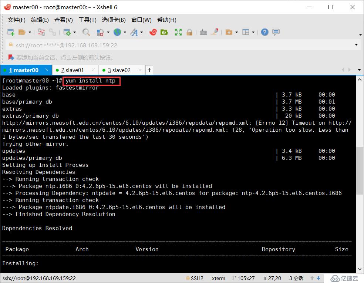This screenshot has width=364, height=283.
Task: Click the magnifier Find icon
Action: [86, 32]
